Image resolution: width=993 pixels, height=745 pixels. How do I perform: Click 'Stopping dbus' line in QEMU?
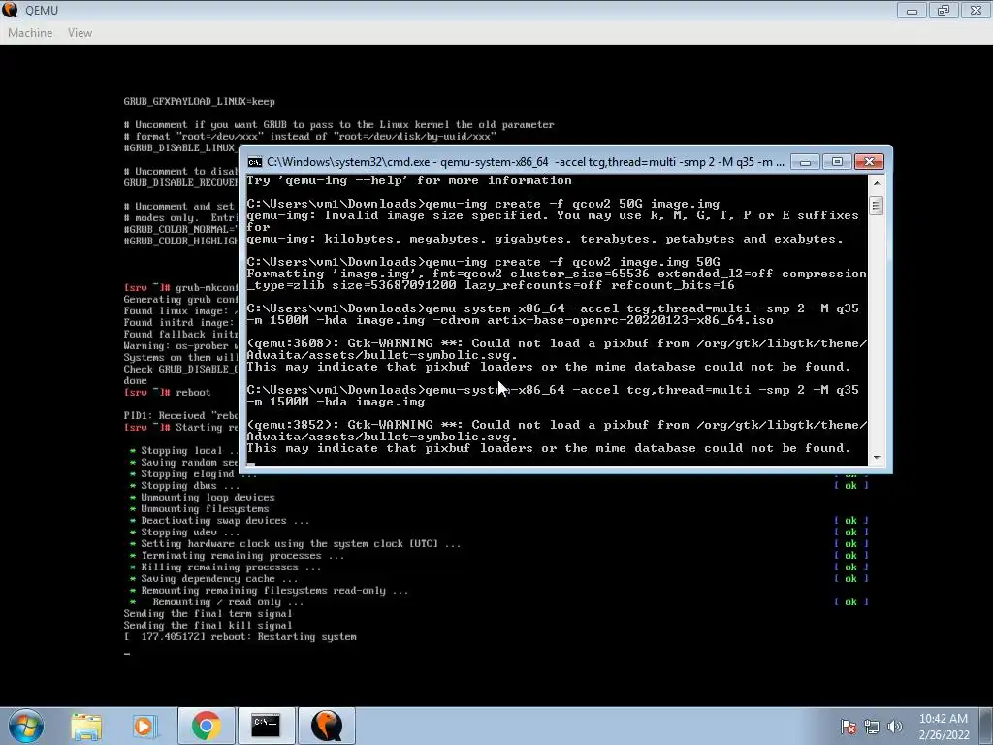coord(184,486)
